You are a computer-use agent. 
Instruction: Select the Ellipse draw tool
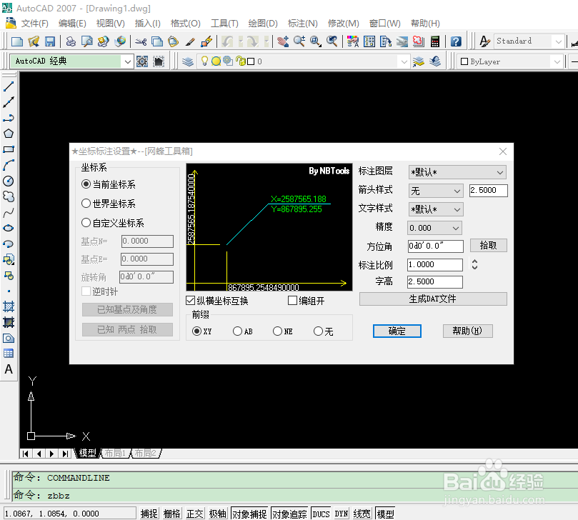tap(9, 228)
